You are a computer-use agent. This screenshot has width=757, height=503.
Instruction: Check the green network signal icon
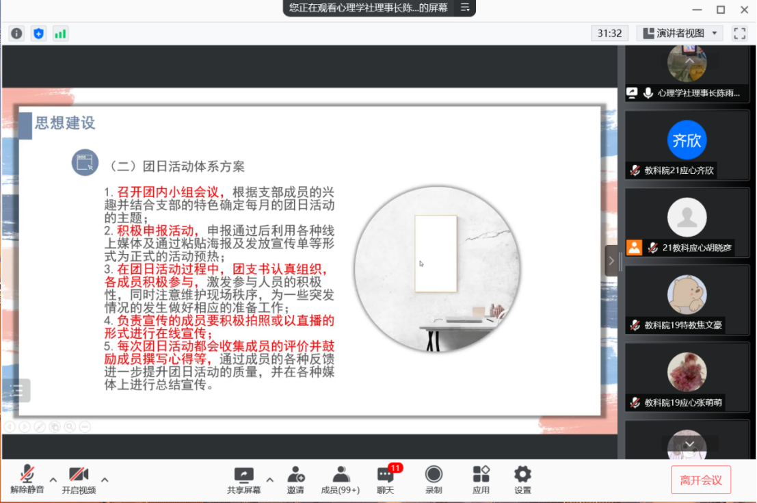(60, 34)
